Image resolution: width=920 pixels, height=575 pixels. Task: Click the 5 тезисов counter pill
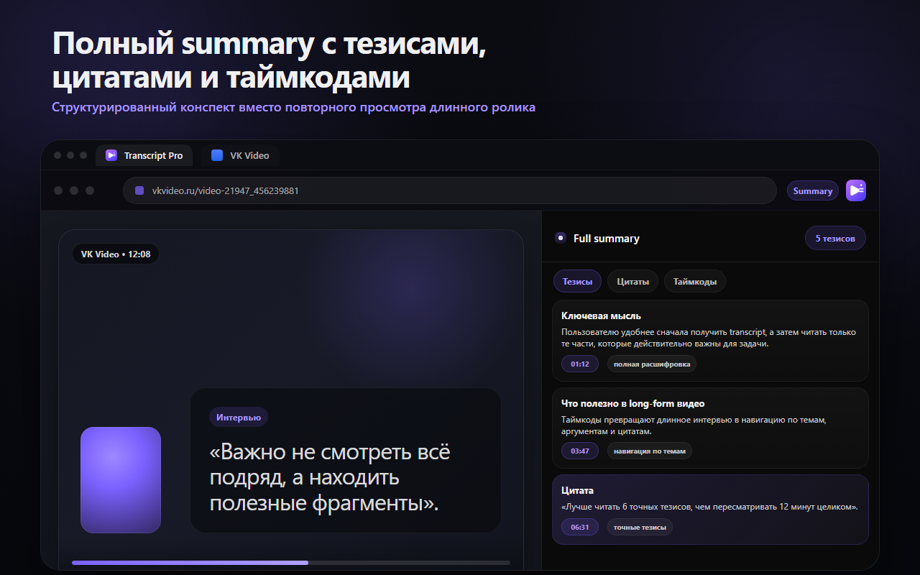(835, 237)
